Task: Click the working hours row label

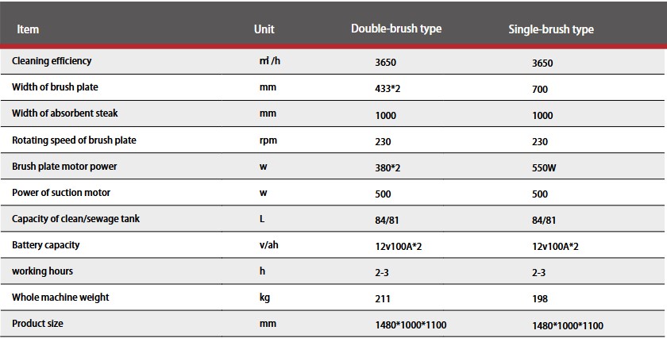Action: pyautogui.click(x=42, y=271)
